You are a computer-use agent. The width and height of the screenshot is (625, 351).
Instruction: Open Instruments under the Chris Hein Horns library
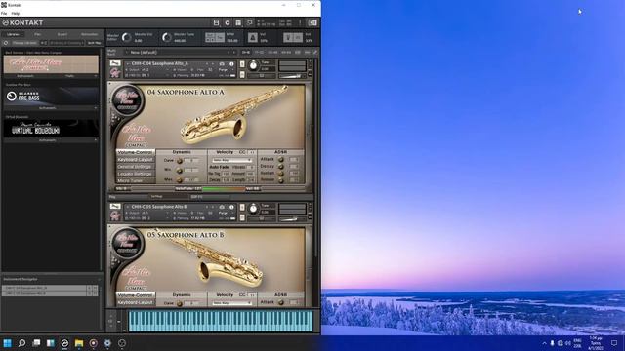(x=25, y=76)
